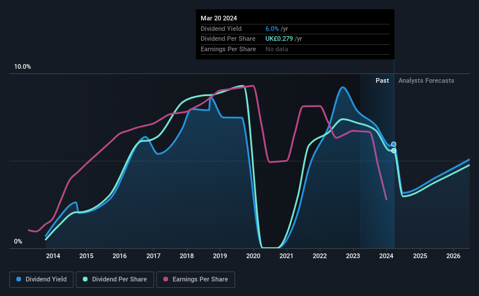Toggle the Dividend Per Share legend button
The width and height of the screenshot is (479, 296).
(115, 280)
